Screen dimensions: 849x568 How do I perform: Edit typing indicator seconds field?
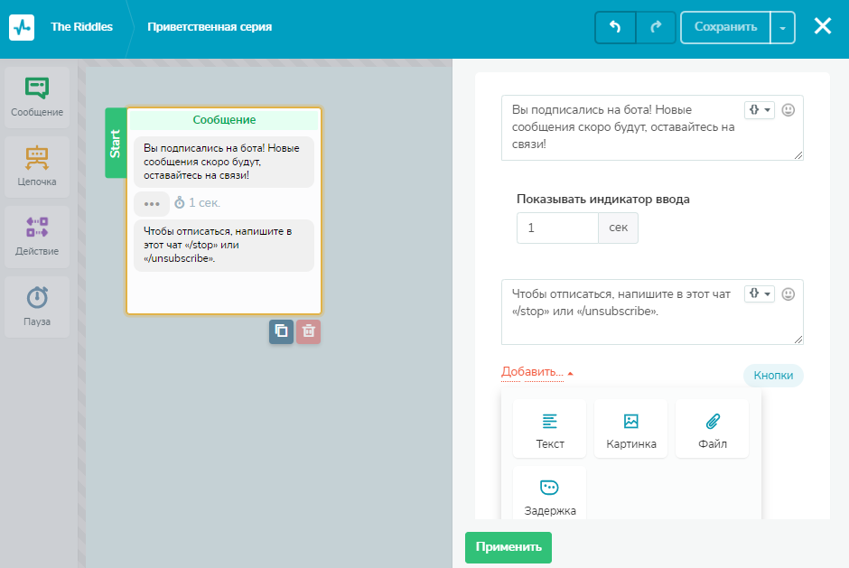click(x=557, y=228)
